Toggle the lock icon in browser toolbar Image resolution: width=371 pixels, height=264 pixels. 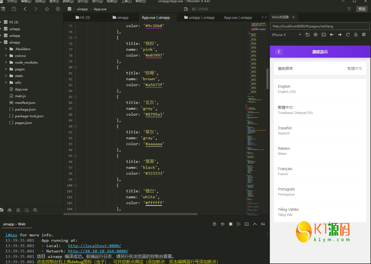point(356,35)
